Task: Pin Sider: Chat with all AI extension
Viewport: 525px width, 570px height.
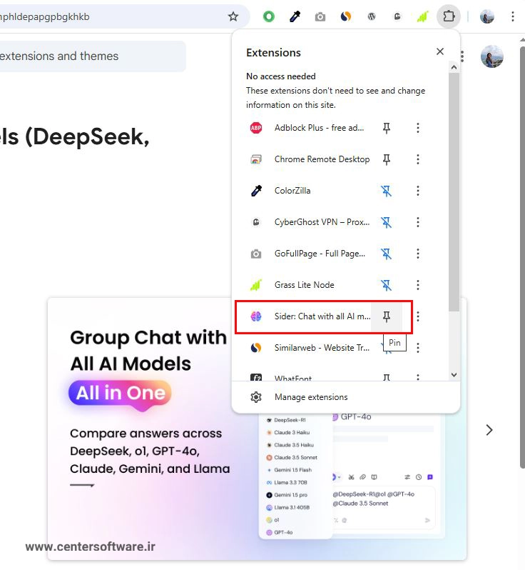Action: (387, 316)
